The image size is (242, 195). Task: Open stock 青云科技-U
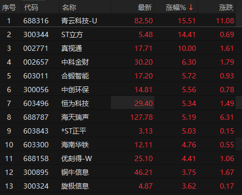pyautogui.click(x=79, y=21)
